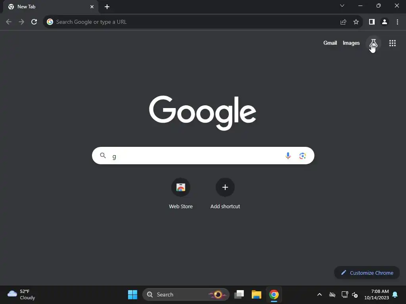Go forward to next page
This screenshot has width=406, height=304.
coord(21,22)
